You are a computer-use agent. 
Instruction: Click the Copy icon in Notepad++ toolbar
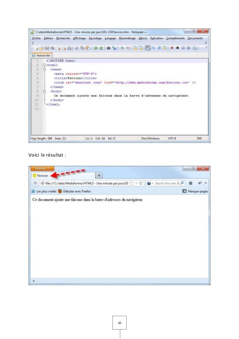click(82, 48)
